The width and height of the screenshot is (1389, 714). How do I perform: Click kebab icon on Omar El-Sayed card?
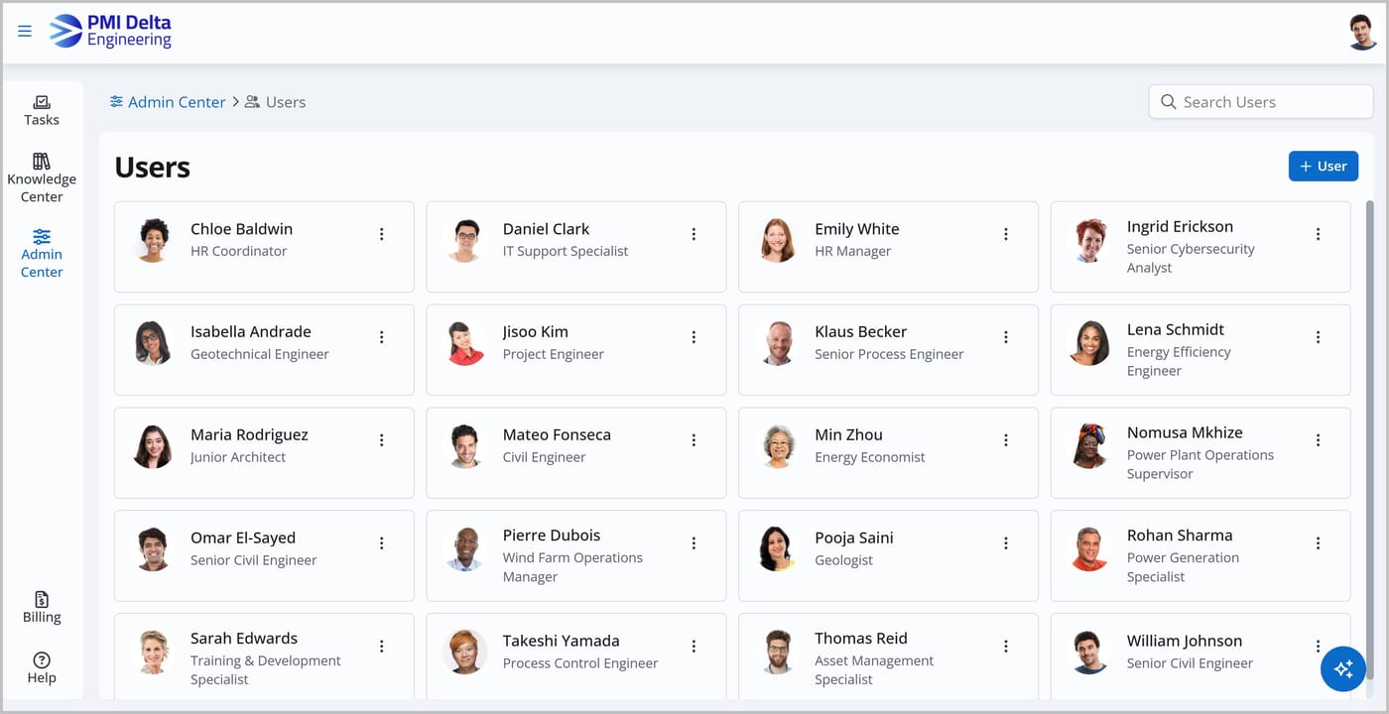pyautogui.click(x=381, y=543)
